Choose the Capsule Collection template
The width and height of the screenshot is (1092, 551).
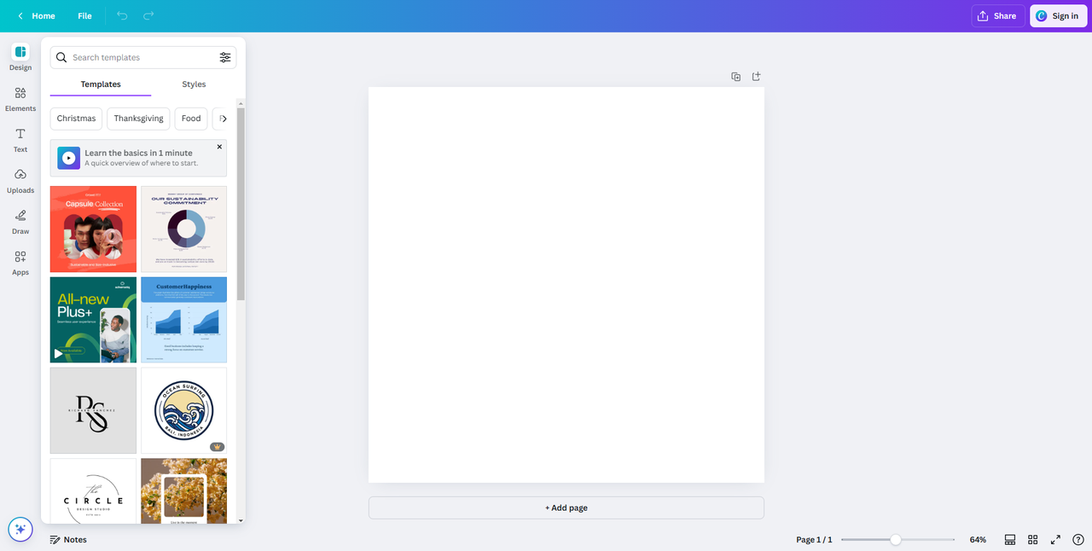(x=93, y=229)
